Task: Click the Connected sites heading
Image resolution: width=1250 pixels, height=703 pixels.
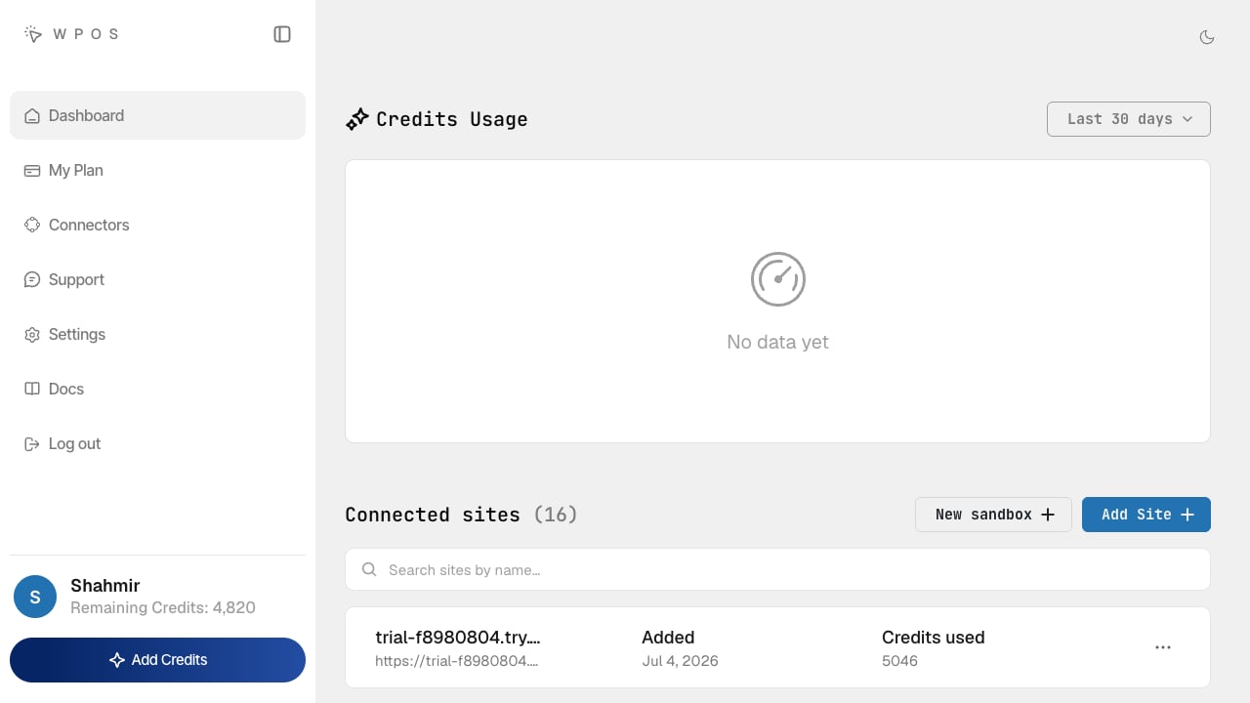Action: click(433, 515)
